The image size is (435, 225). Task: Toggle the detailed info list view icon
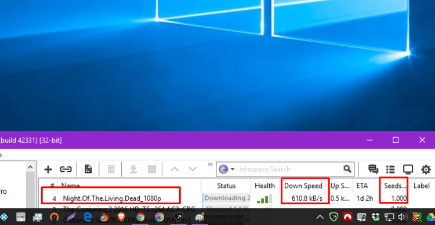(390, 169)
